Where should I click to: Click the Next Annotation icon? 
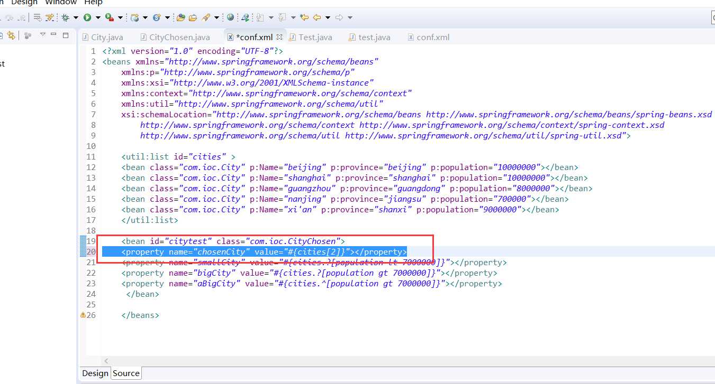(x=260, y=17)
